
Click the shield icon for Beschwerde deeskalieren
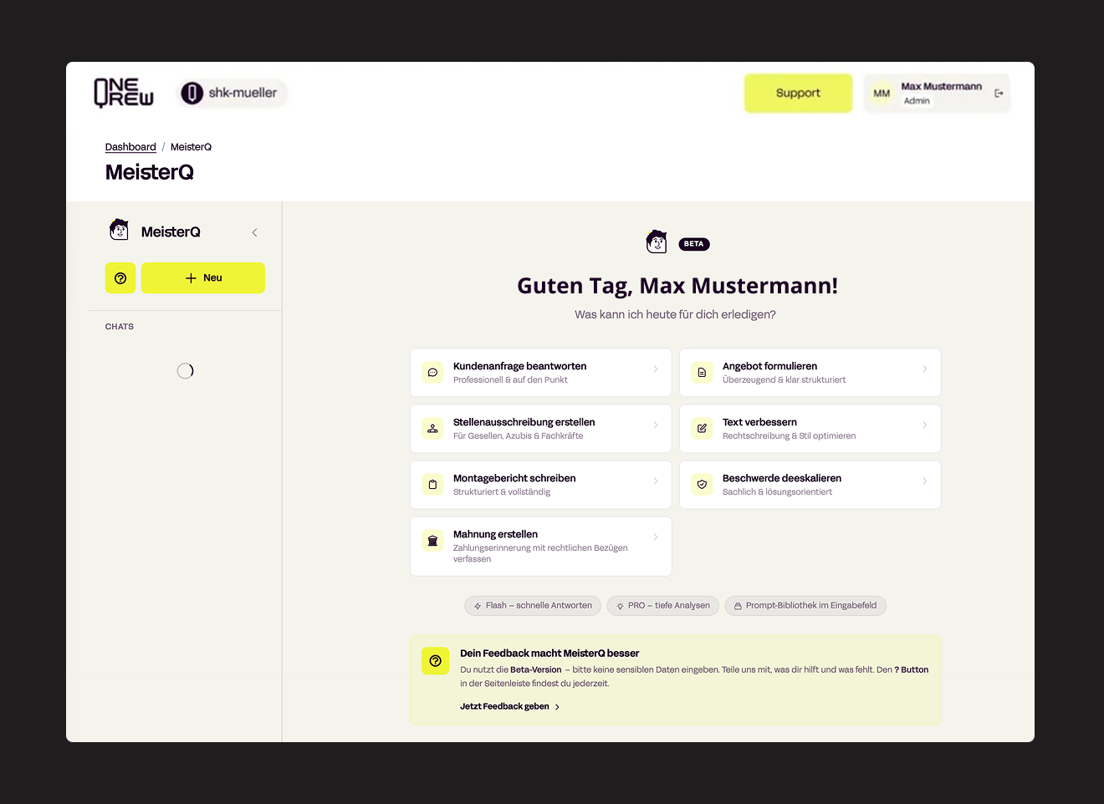(x=702, y=485)
